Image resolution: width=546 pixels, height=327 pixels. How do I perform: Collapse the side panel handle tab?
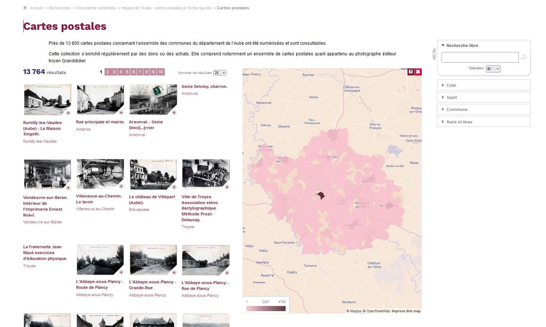pos(434,54)
